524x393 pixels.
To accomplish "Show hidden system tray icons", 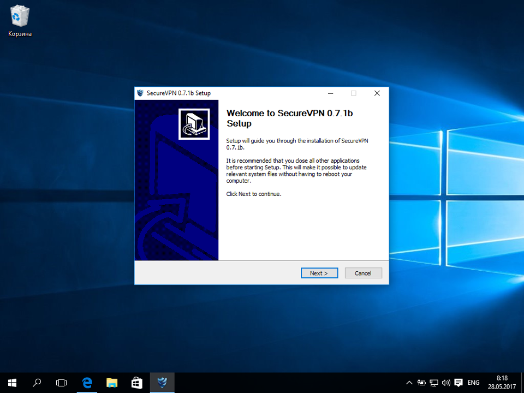I will click(x=409, y=383).
